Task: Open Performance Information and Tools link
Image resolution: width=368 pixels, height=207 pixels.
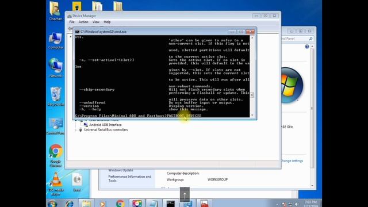Action: 129,178
